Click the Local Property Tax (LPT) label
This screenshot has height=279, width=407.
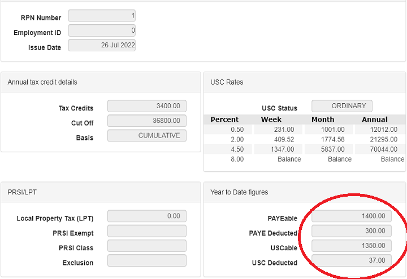coord(55,219)
